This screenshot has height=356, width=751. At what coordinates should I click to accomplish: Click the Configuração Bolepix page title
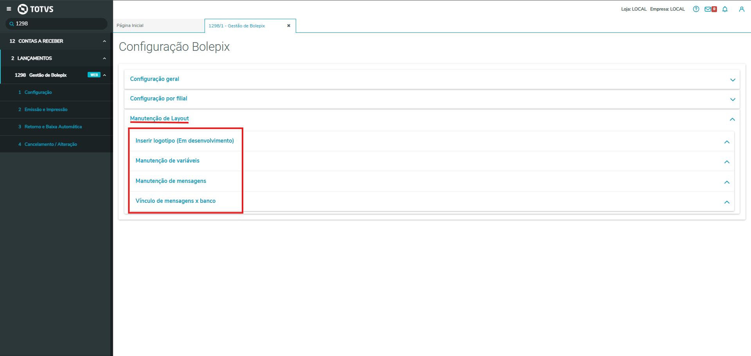pyautogui.click(x=174, y=47)
